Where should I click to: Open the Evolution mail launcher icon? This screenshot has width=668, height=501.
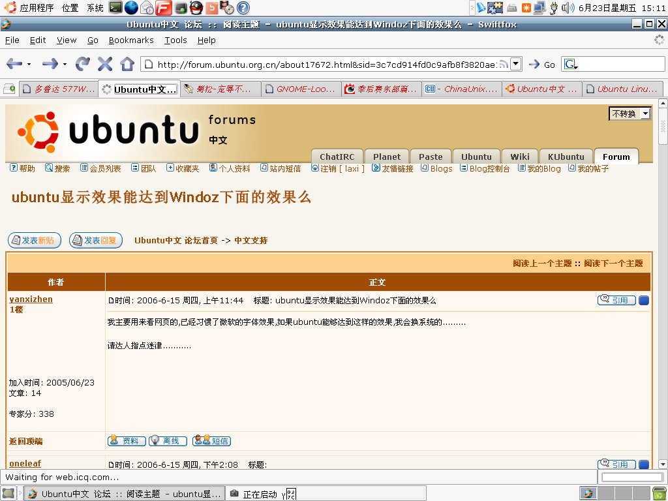tap(147, 7)
